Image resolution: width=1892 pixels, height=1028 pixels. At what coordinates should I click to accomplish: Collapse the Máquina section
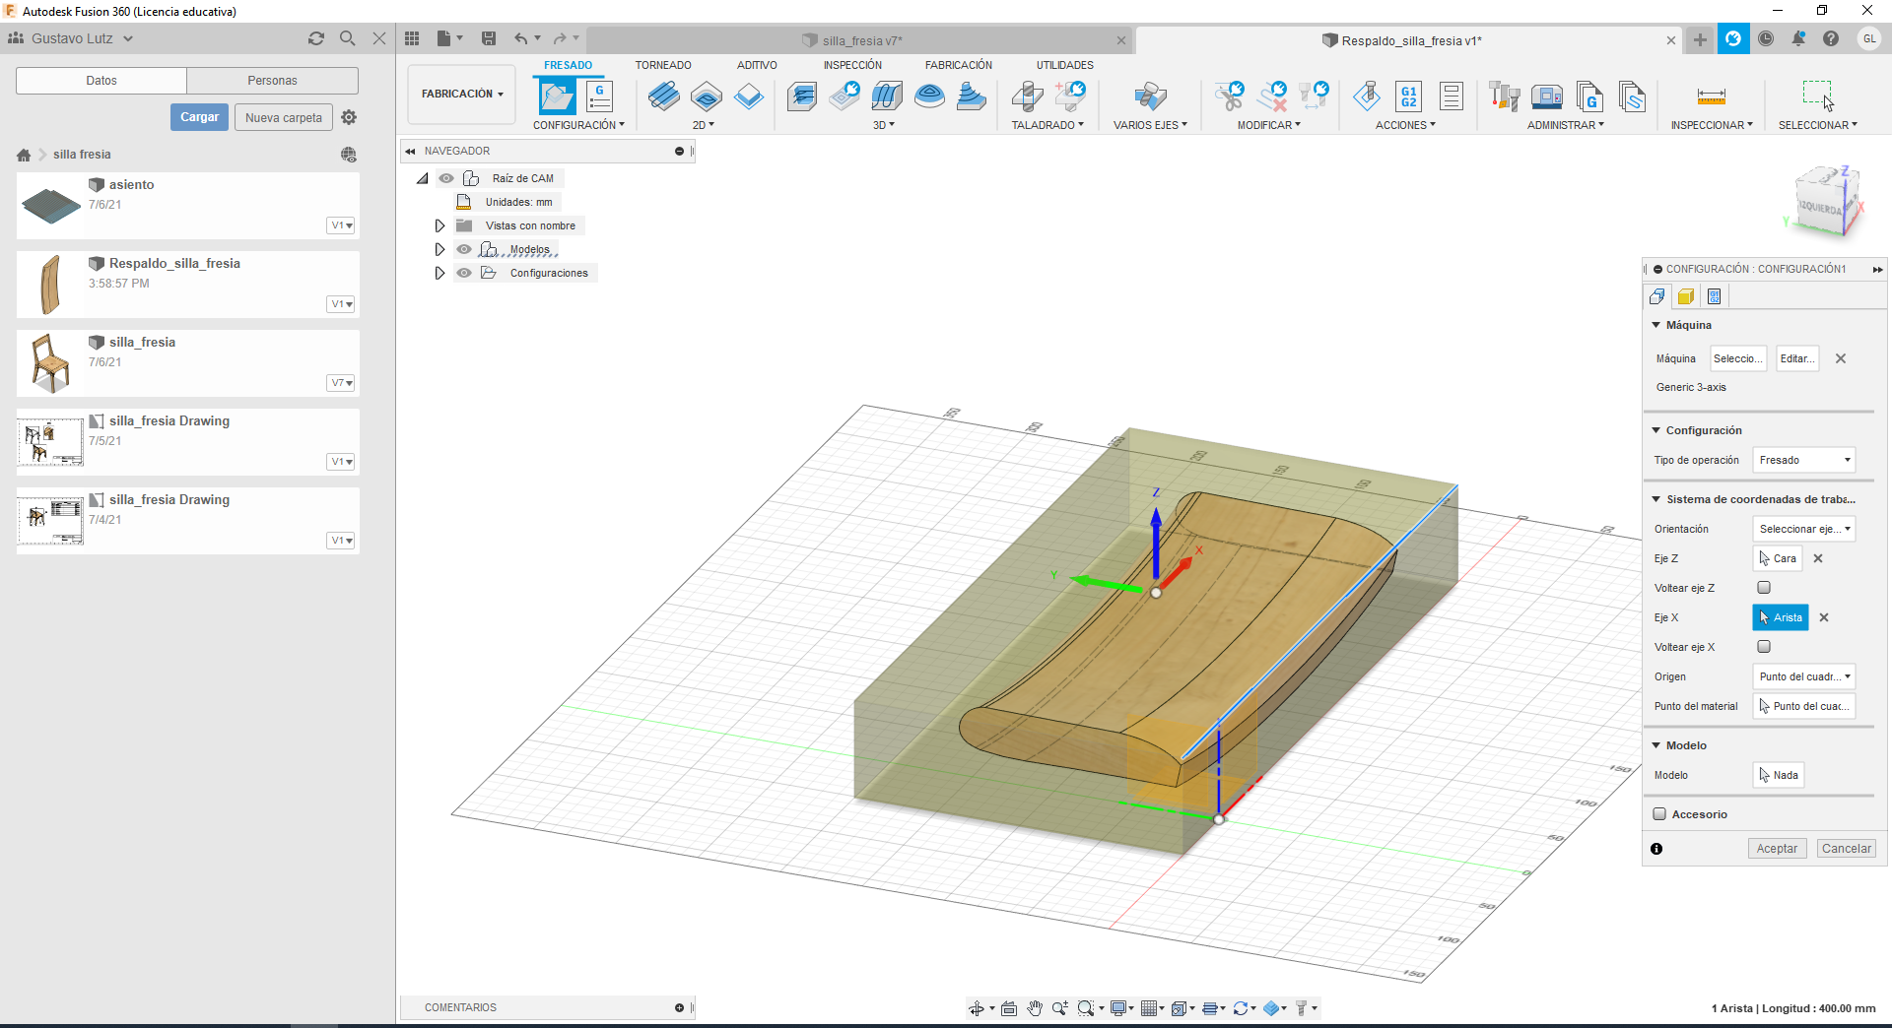tap(1656, 325)
